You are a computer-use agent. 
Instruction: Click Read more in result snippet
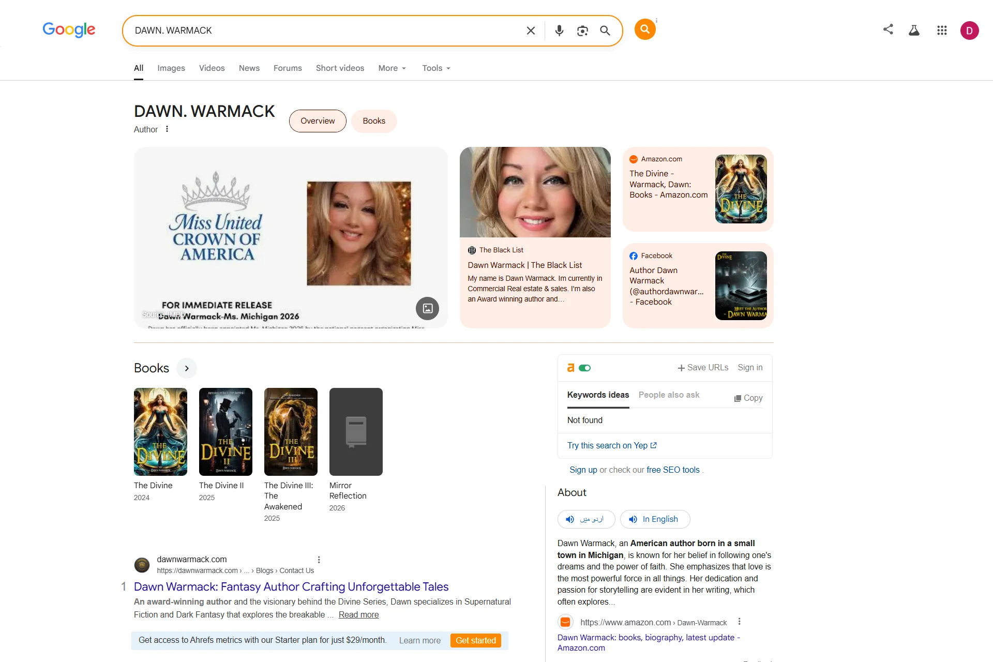pyautogui.click(x=358, y=615)
